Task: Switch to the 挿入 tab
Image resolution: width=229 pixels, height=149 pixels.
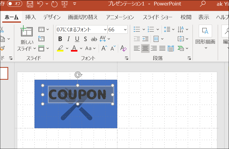Action: coord(30,17)
